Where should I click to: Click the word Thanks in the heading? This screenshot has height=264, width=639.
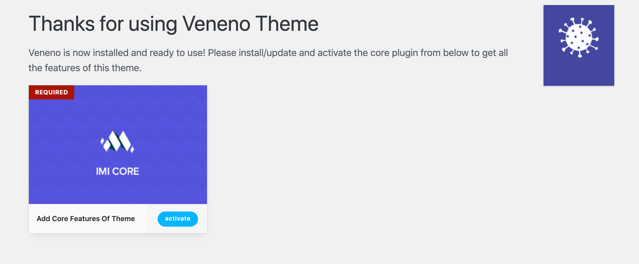point(62,24)
